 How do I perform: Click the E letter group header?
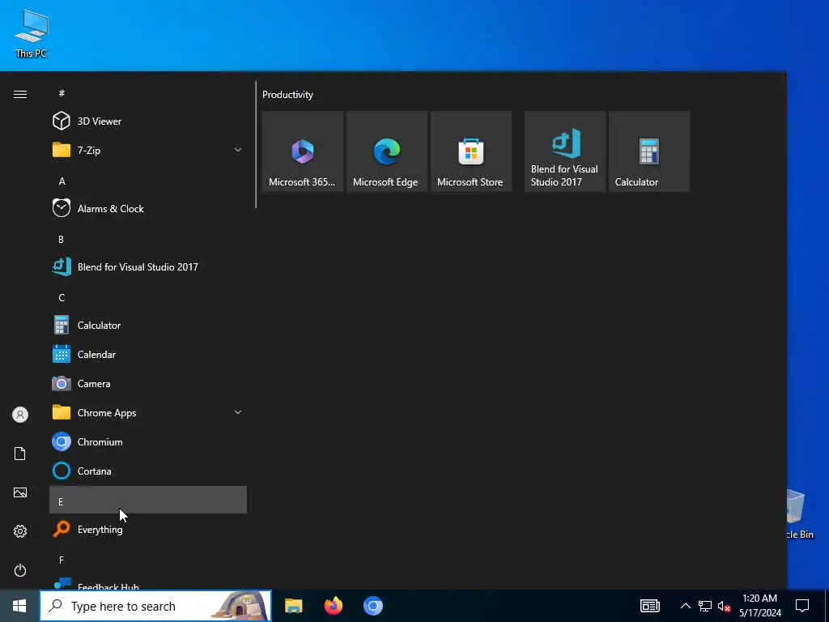coord(148,500)
